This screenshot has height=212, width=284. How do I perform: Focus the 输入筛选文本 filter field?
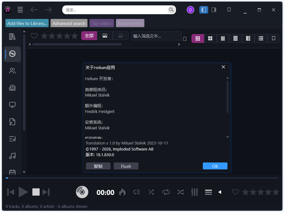(x=156, y=36)
